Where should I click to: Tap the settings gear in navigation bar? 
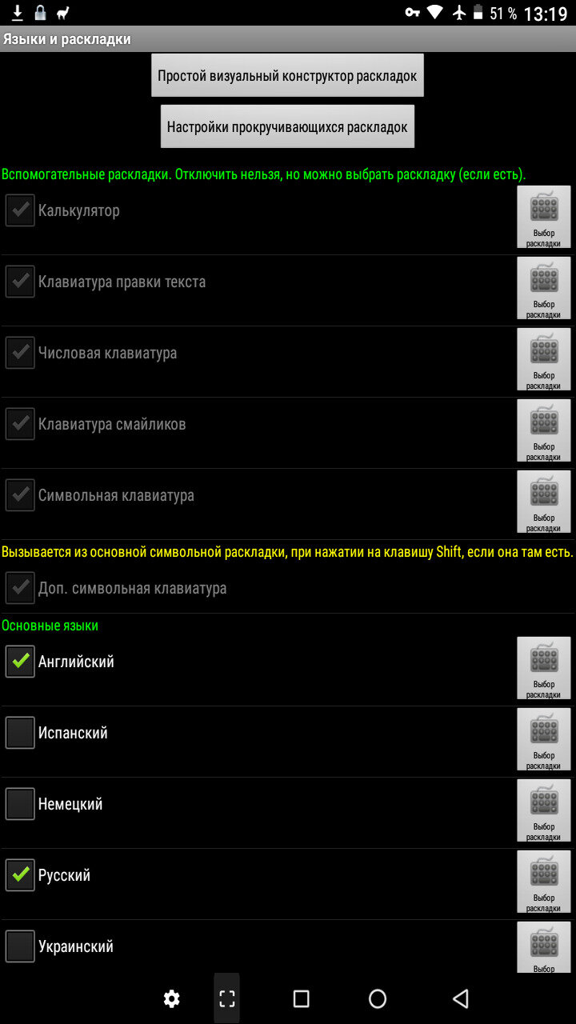pyautogui.click(x=171, y=998)
